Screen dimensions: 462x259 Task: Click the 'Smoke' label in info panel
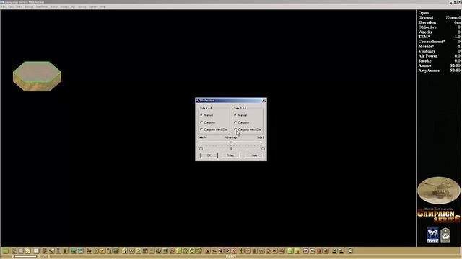[424, 60]
